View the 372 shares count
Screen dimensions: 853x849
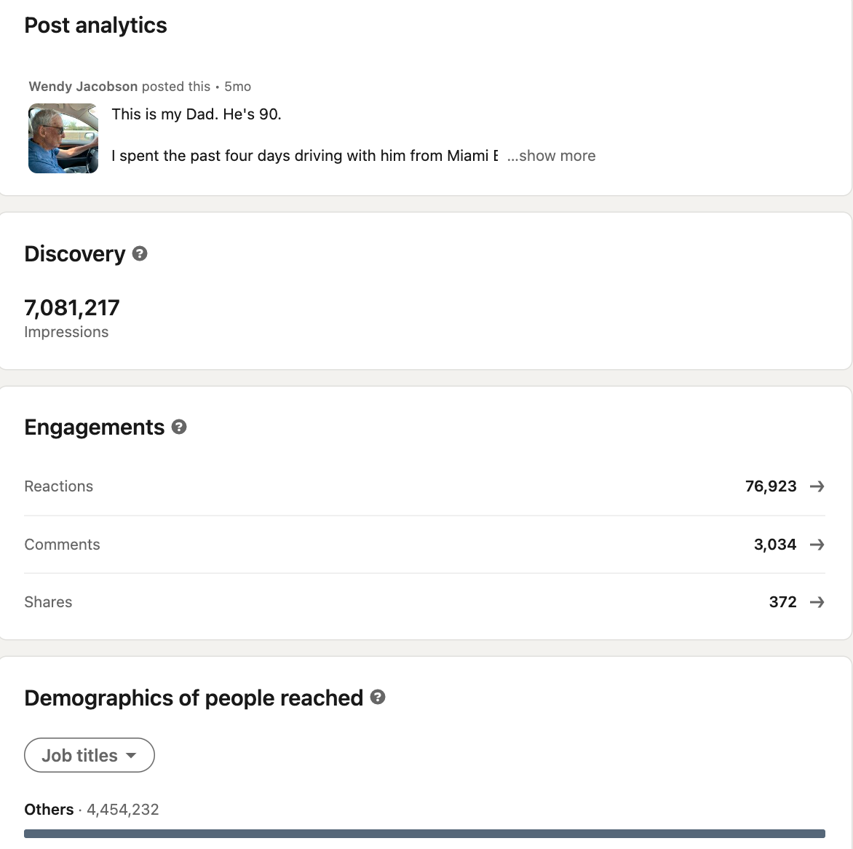782,602
